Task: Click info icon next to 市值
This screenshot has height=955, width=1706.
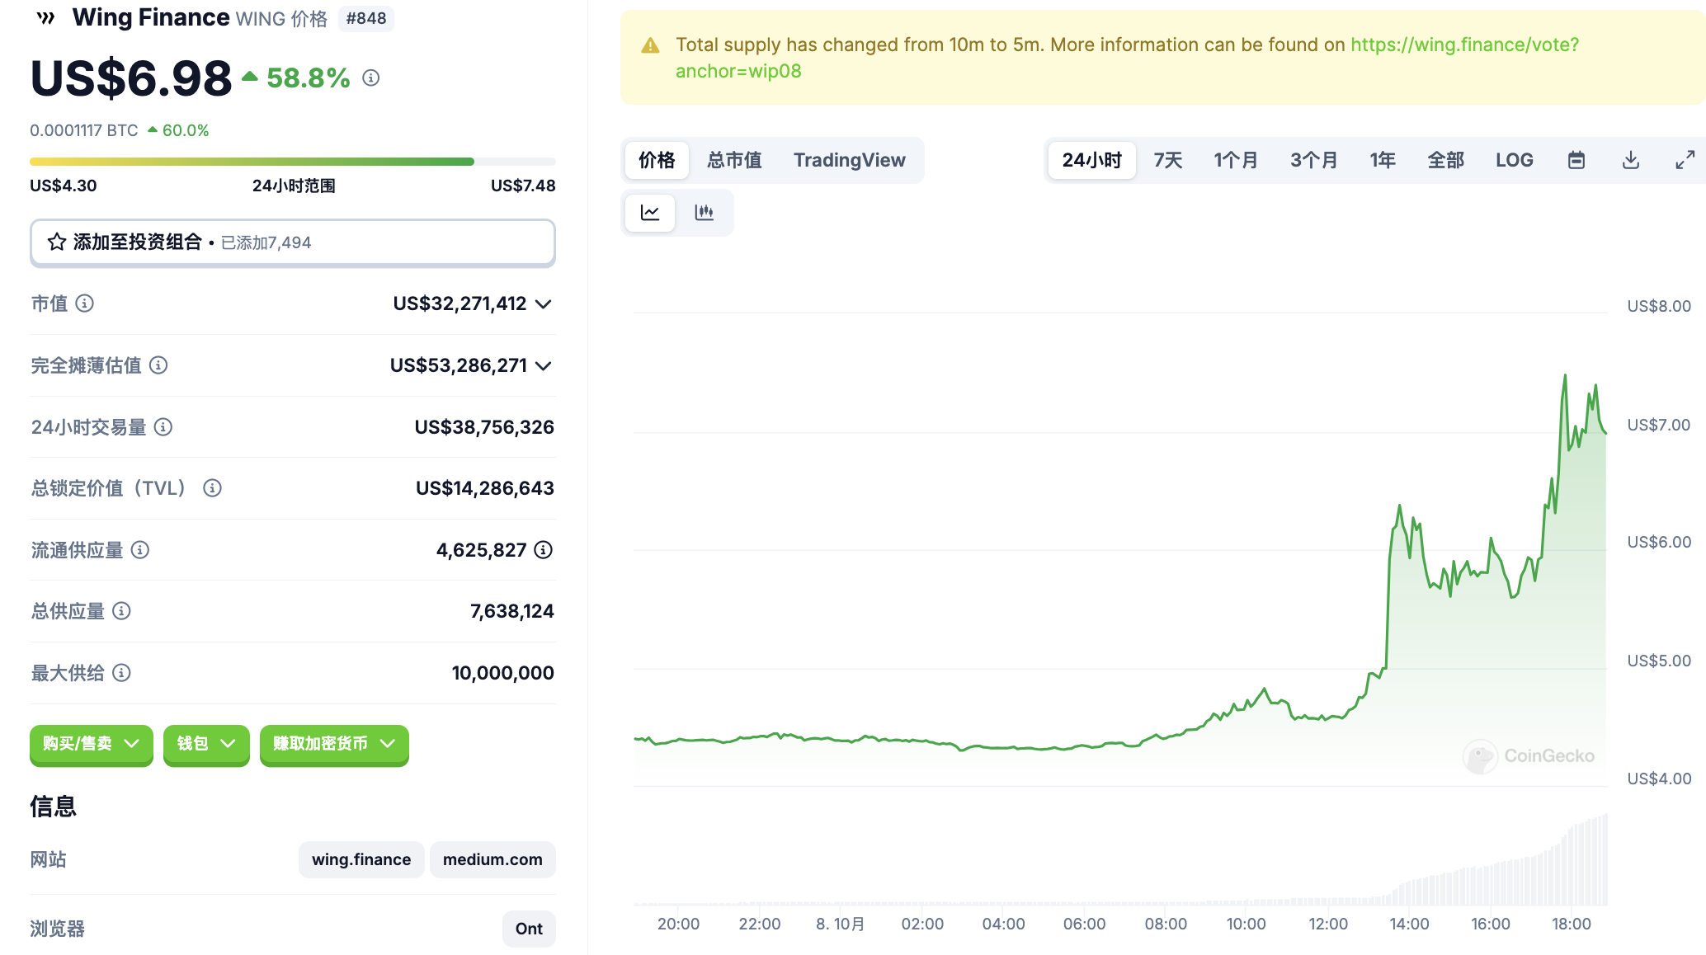Action: [85, 303]
